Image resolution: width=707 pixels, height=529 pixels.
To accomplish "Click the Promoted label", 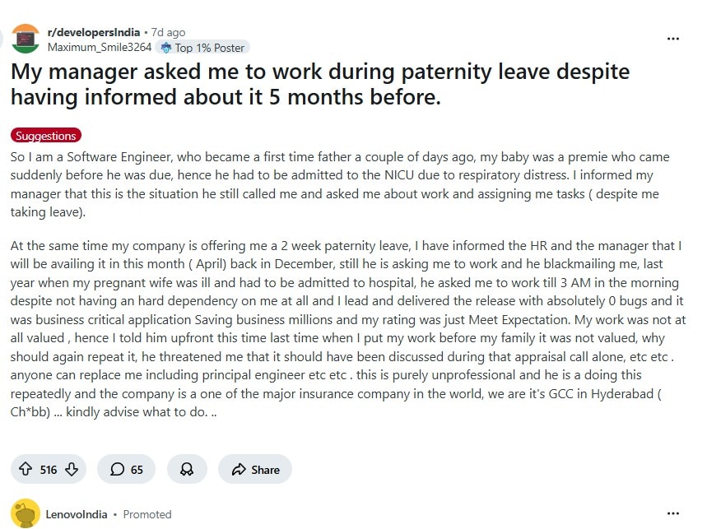I will coord(147,514).
